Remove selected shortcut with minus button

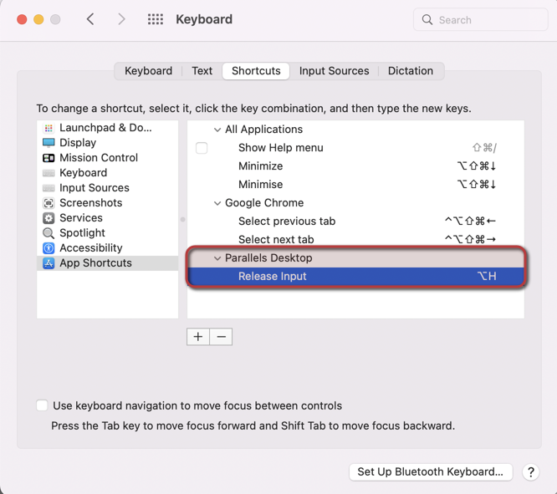tap(221, 337)
